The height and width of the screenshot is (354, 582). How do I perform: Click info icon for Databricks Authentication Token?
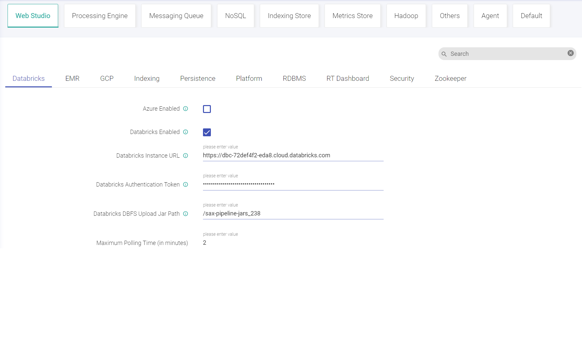186,185
